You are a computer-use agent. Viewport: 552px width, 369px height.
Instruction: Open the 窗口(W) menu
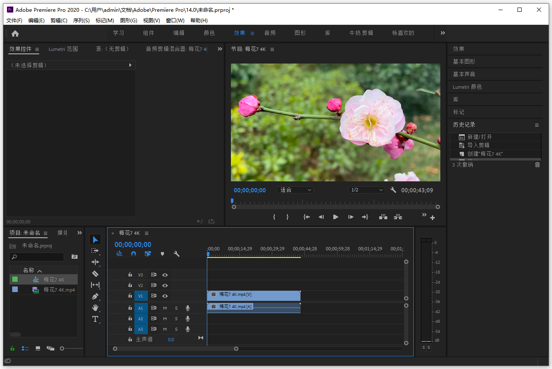point(175,20)
